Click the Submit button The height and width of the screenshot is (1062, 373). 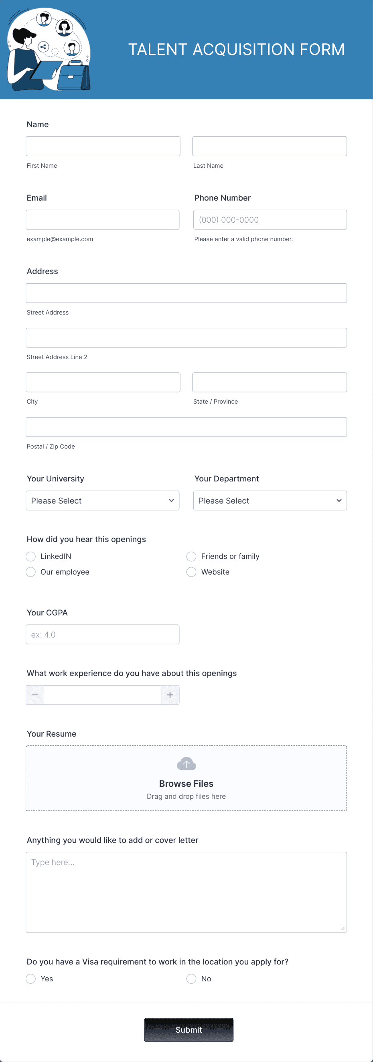[x=189, y=1030]
